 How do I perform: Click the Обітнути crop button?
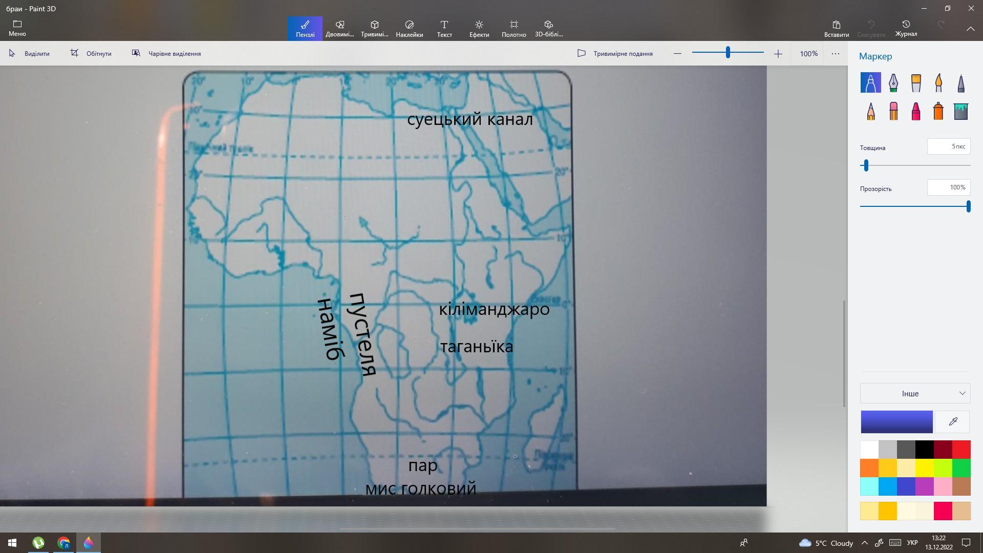click(x=91, y=54)
